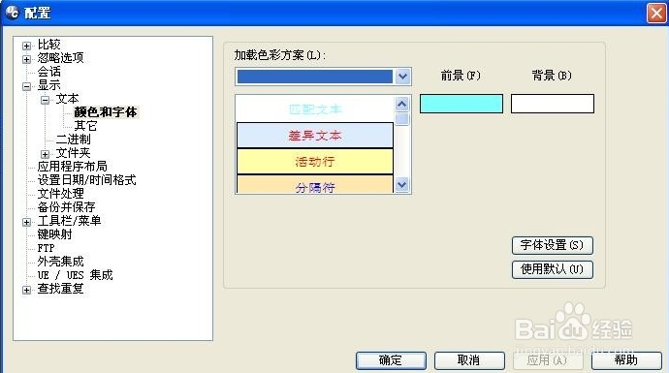The width and height of the screenshot is (669, 373).
Task: Select 忽略选项 in the settings tree
Action: 60,58
